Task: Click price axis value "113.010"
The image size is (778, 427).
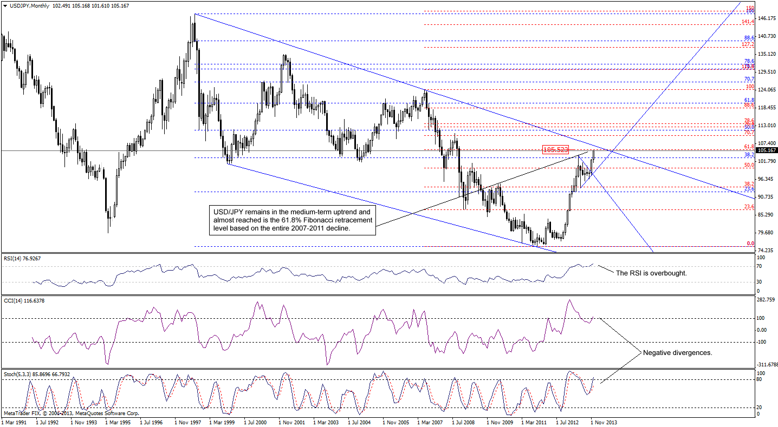Action: pyautogui.click(x=767, y=126)
